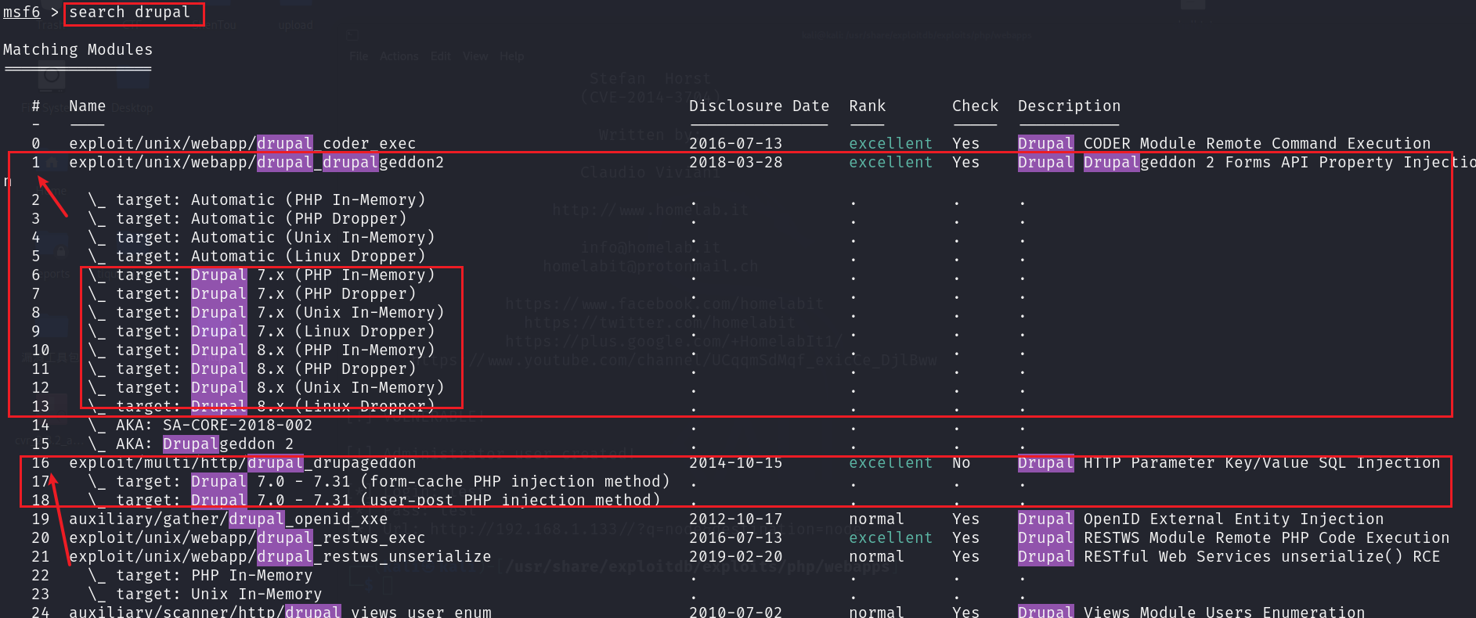Open File menu in background window
The width and height of the screenshot is (1476, 618).
coord(359,56)
